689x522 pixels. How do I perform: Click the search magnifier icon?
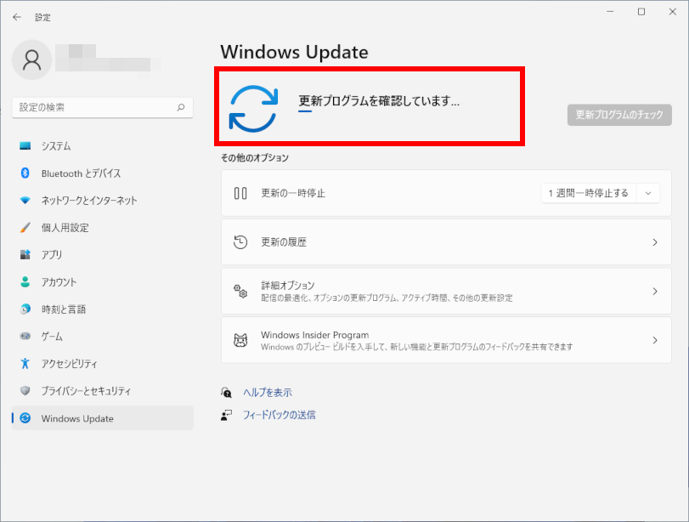tap(180, 108)
